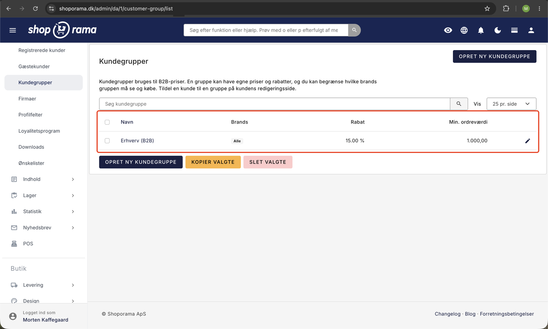
Task: View site information icon in address bar
Action: (52, 8)
